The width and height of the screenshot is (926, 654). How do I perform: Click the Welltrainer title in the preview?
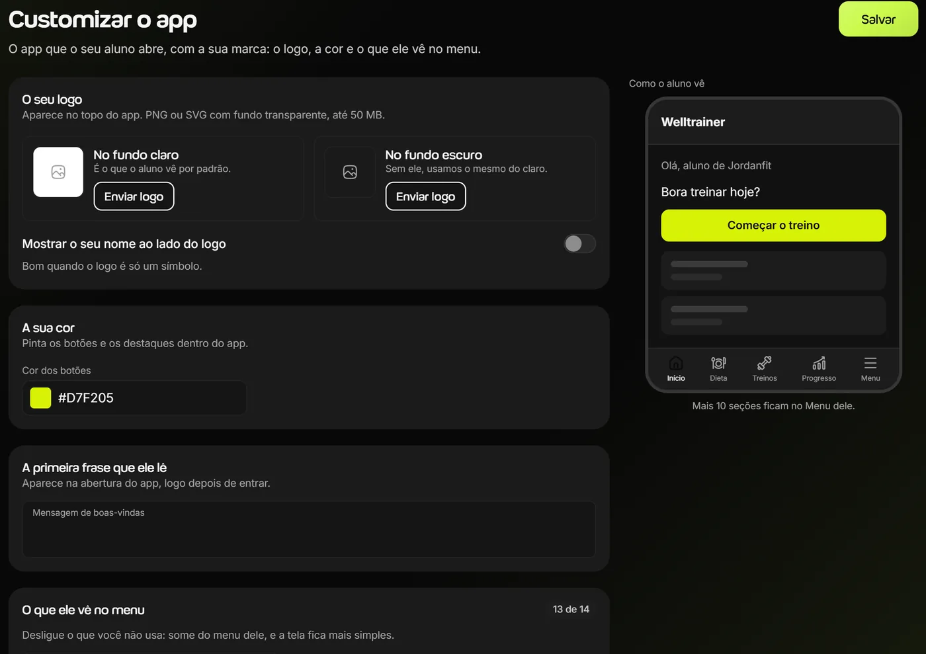pos(693,122)
